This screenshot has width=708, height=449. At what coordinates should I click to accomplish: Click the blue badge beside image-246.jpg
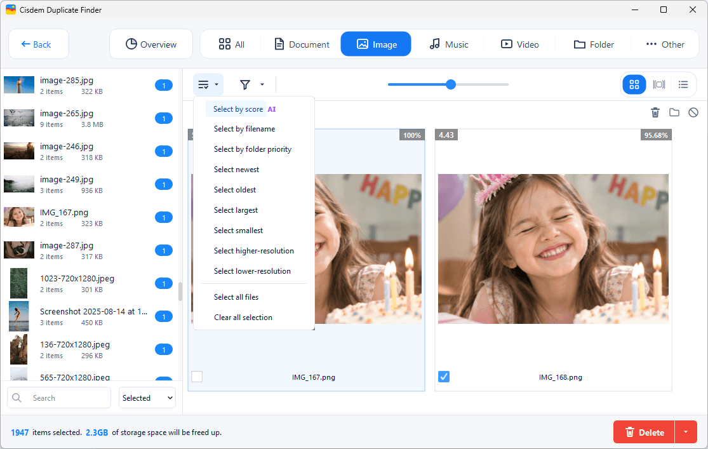(163, 151)
